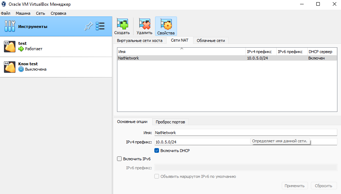Open the Инструменты list menu icon
This screenshot has height=194, width=341.
pos(100,26)
